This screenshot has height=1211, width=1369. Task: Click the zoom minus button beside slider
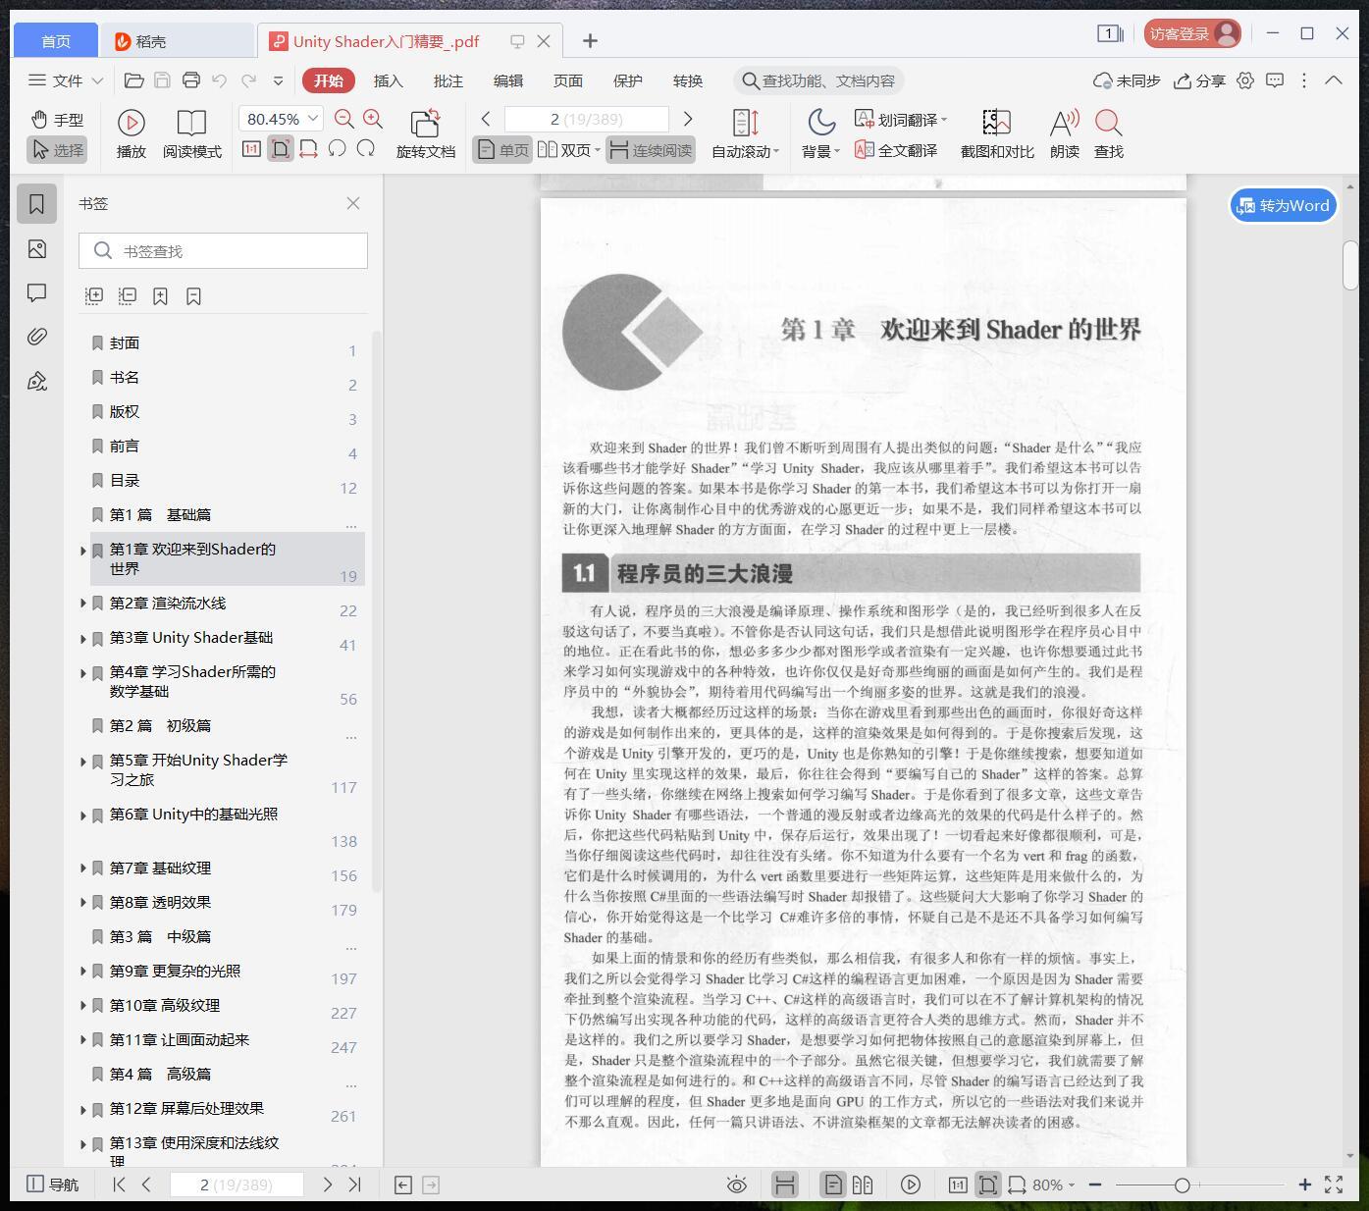click(x=1095, y=1185)
